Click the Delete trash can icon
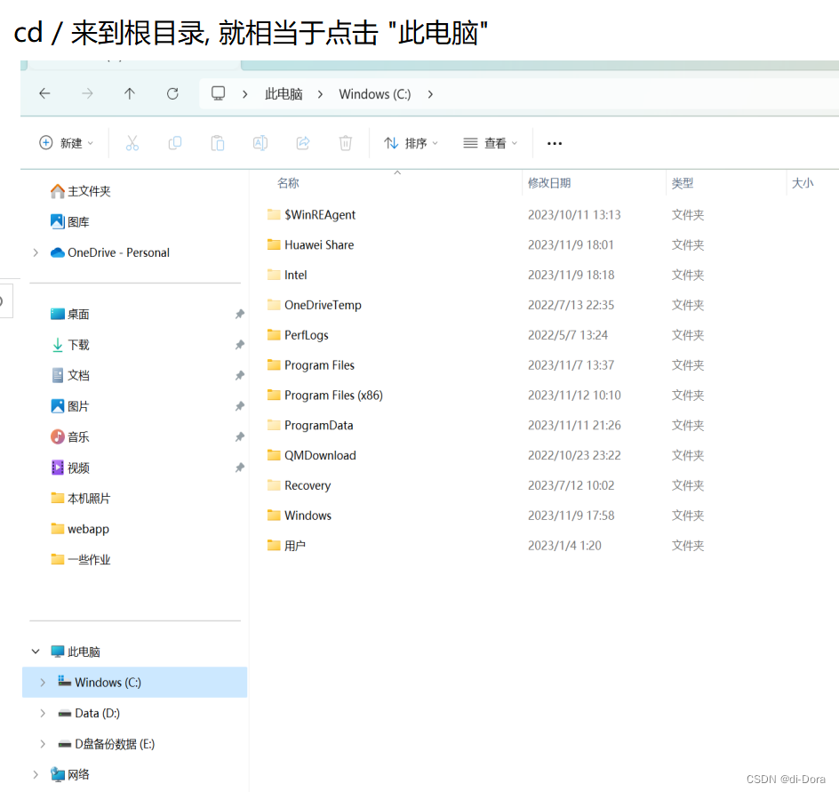 click(346, 143)
